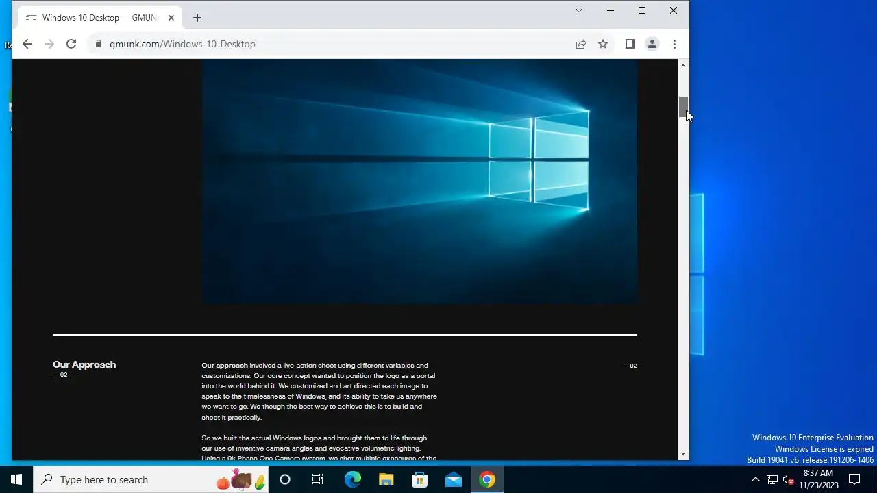Launch Microsoft Edge from taskbar
This screenshot has width=877, height=493.
click(x=352, y=479)
